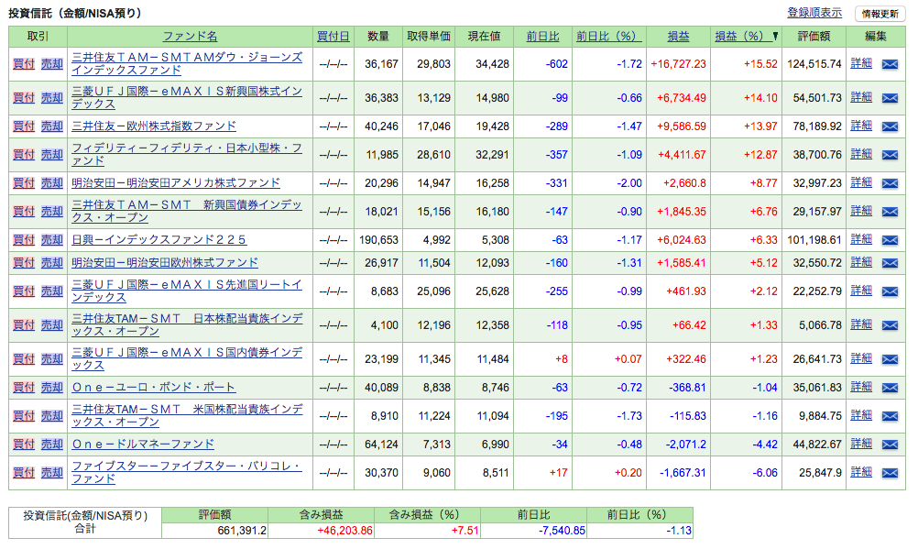The height and width of the screenshot is (549, 918).
Task: Click 売却 for eMAXIS国内債券インデックス row
Action: tap(52, 358)
